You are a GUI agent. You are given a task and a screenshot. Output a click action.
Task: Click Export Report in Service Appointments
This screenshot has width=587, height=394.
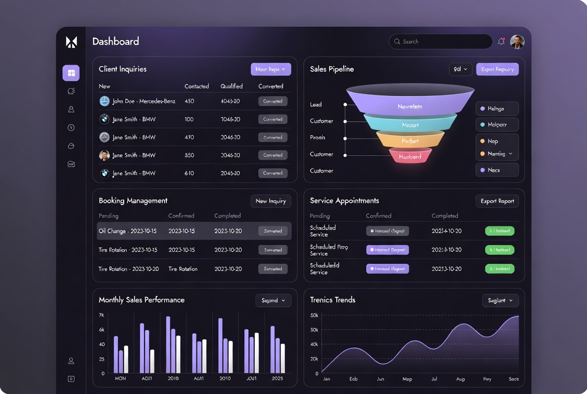tap(497, 201)
